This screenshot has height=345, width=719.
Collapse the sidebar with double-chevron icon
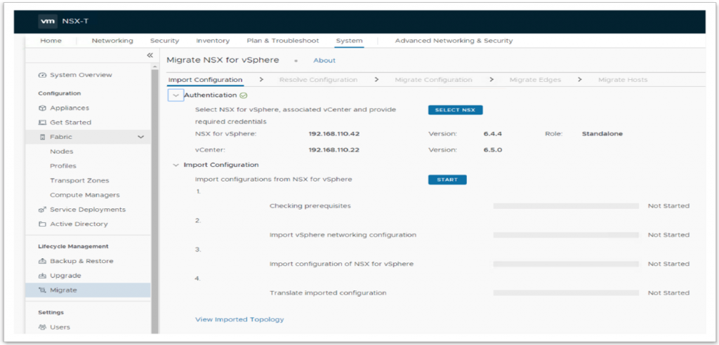click(x=150, y=55)
